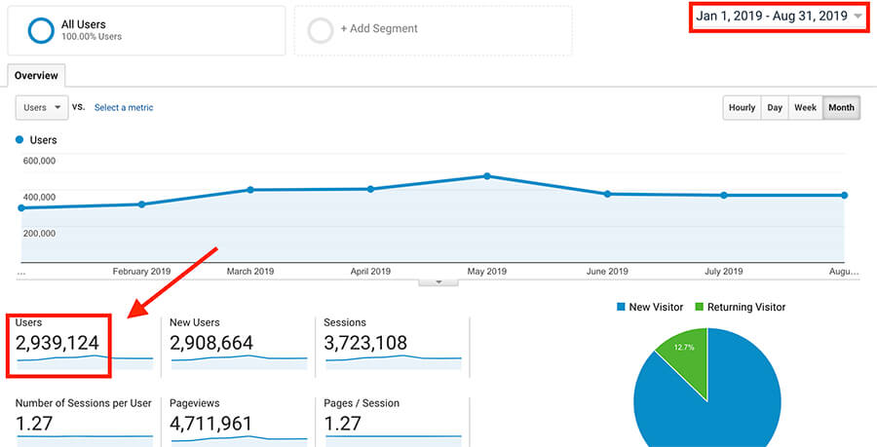Viewport: 877px width, 447px height.
Task: Switch chart granularity to Day
Action: pyautogui.click(x=775, y=107)
